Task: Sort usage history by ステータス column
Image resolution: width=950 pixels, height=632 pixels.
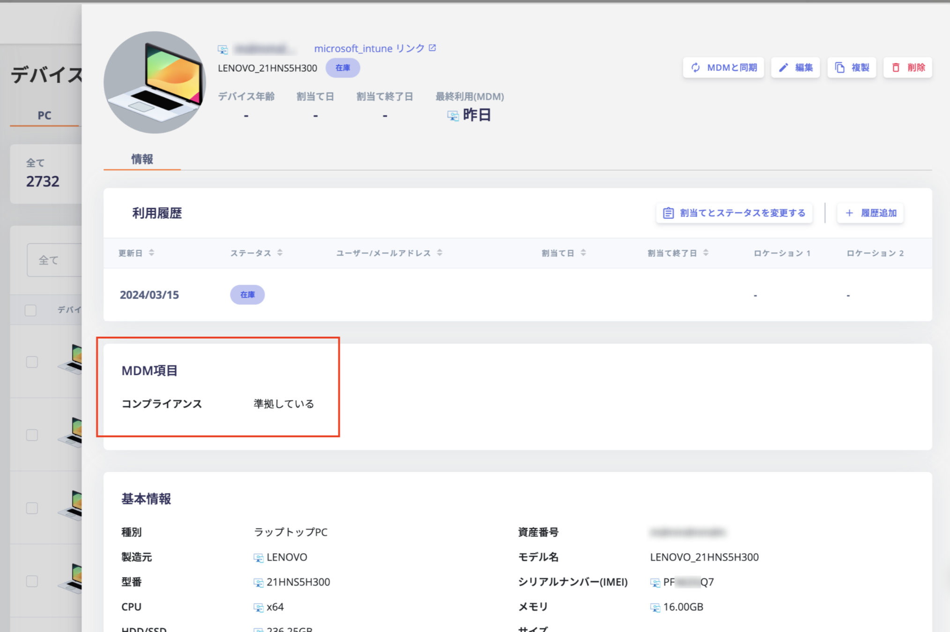Action: point(280,253)
